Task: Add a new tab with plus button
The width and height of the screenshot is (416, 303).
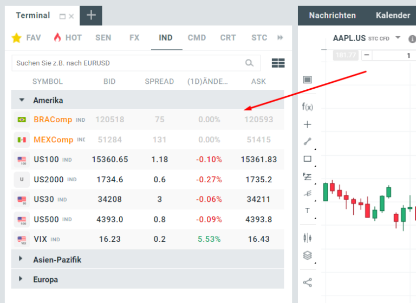Action: coord(90,15)
